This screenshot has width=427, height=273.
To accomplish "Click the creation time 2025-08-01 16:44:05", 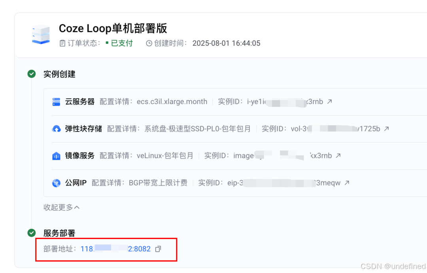I will pos(226,43).
